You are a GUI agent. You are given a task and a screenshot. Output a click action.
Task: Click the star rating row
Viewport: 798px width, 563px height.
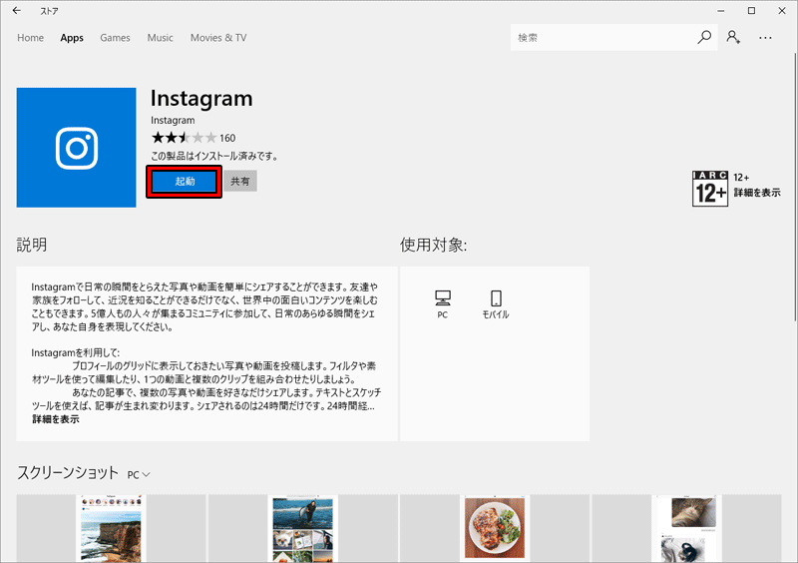(184, 138)
